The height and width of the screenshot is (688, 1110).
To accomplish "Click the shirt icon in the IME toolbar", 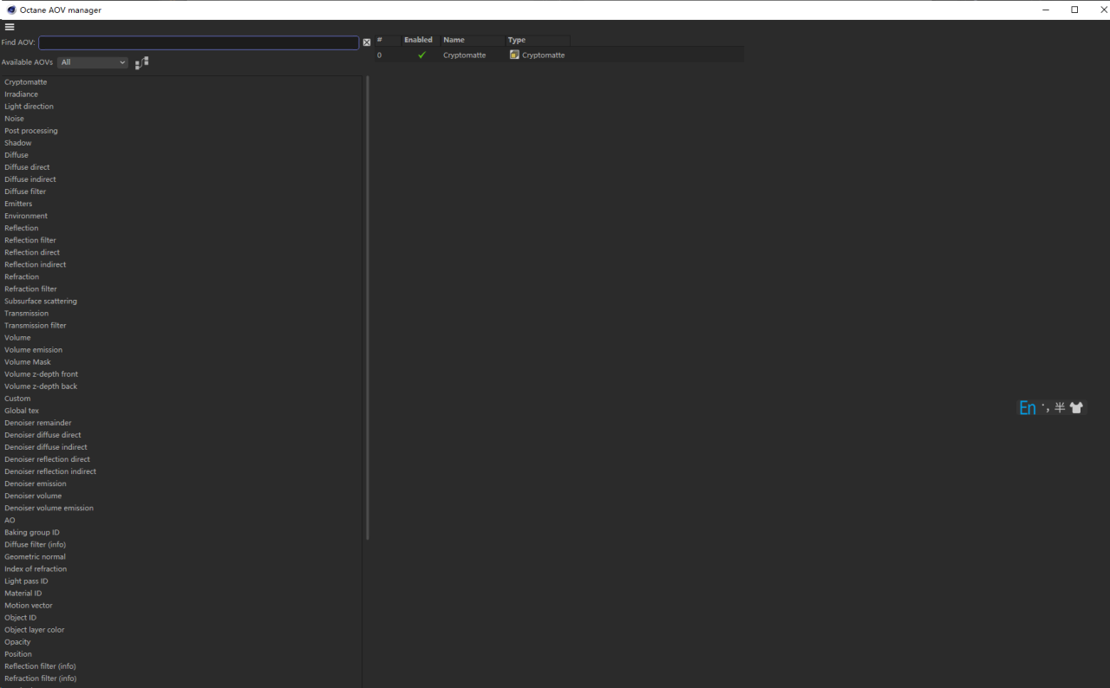I will click(x=1076, y=408).
